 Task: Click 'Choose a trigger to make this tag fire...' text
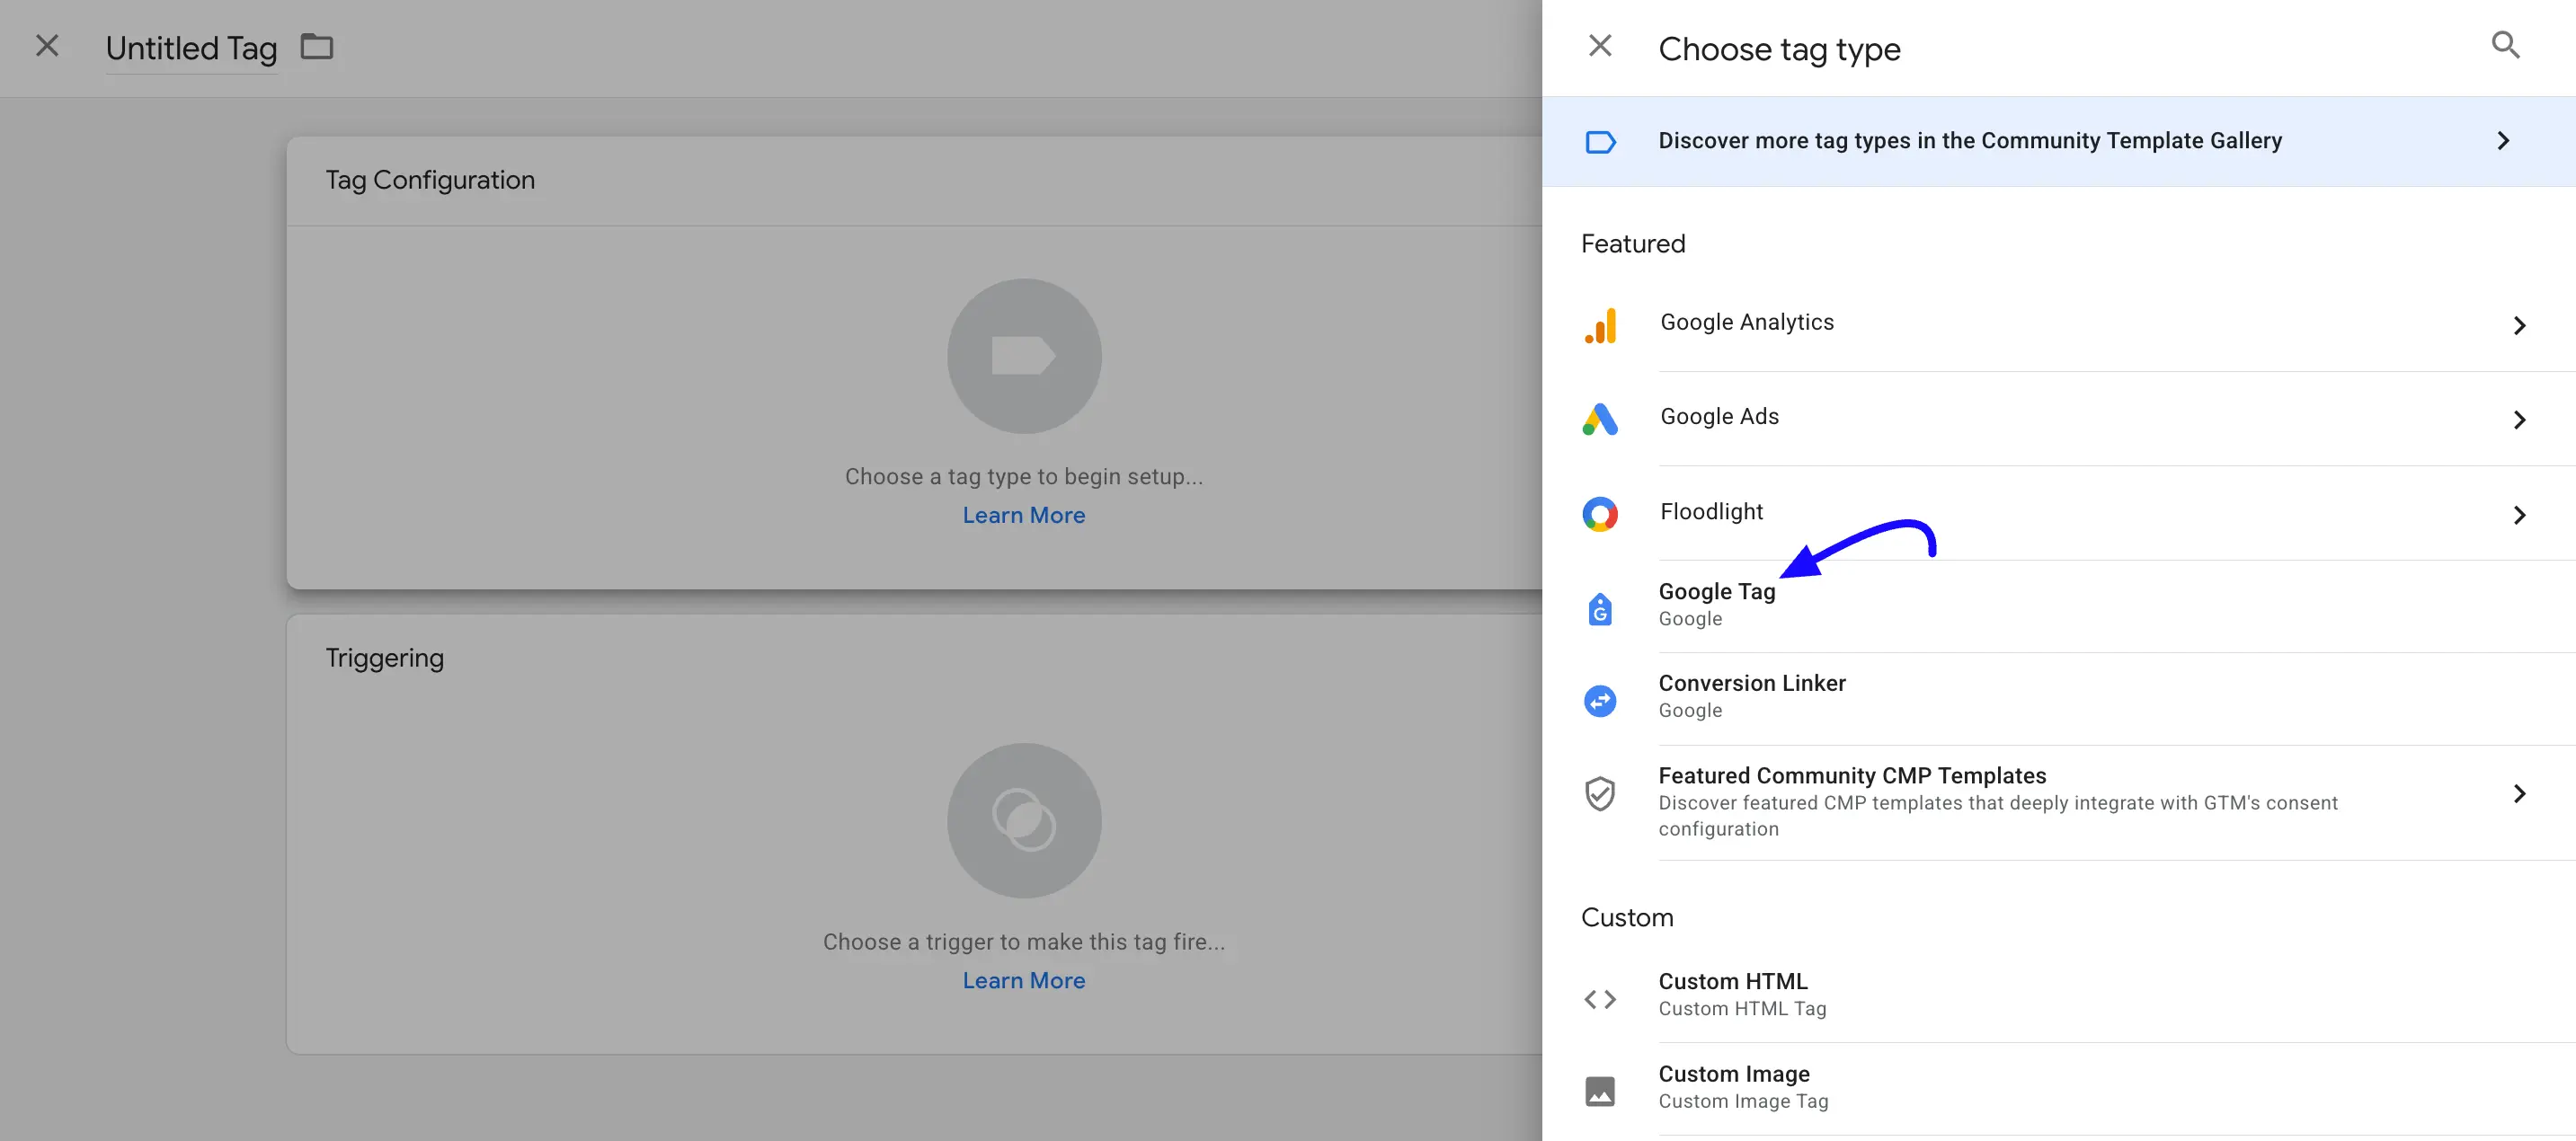[x=1024, y=942]
